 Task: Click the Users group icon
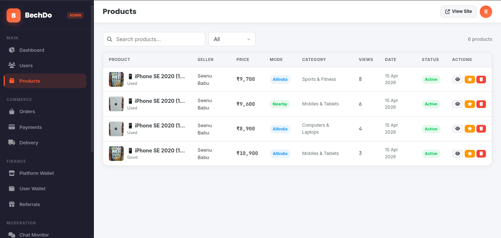[12, 65]
